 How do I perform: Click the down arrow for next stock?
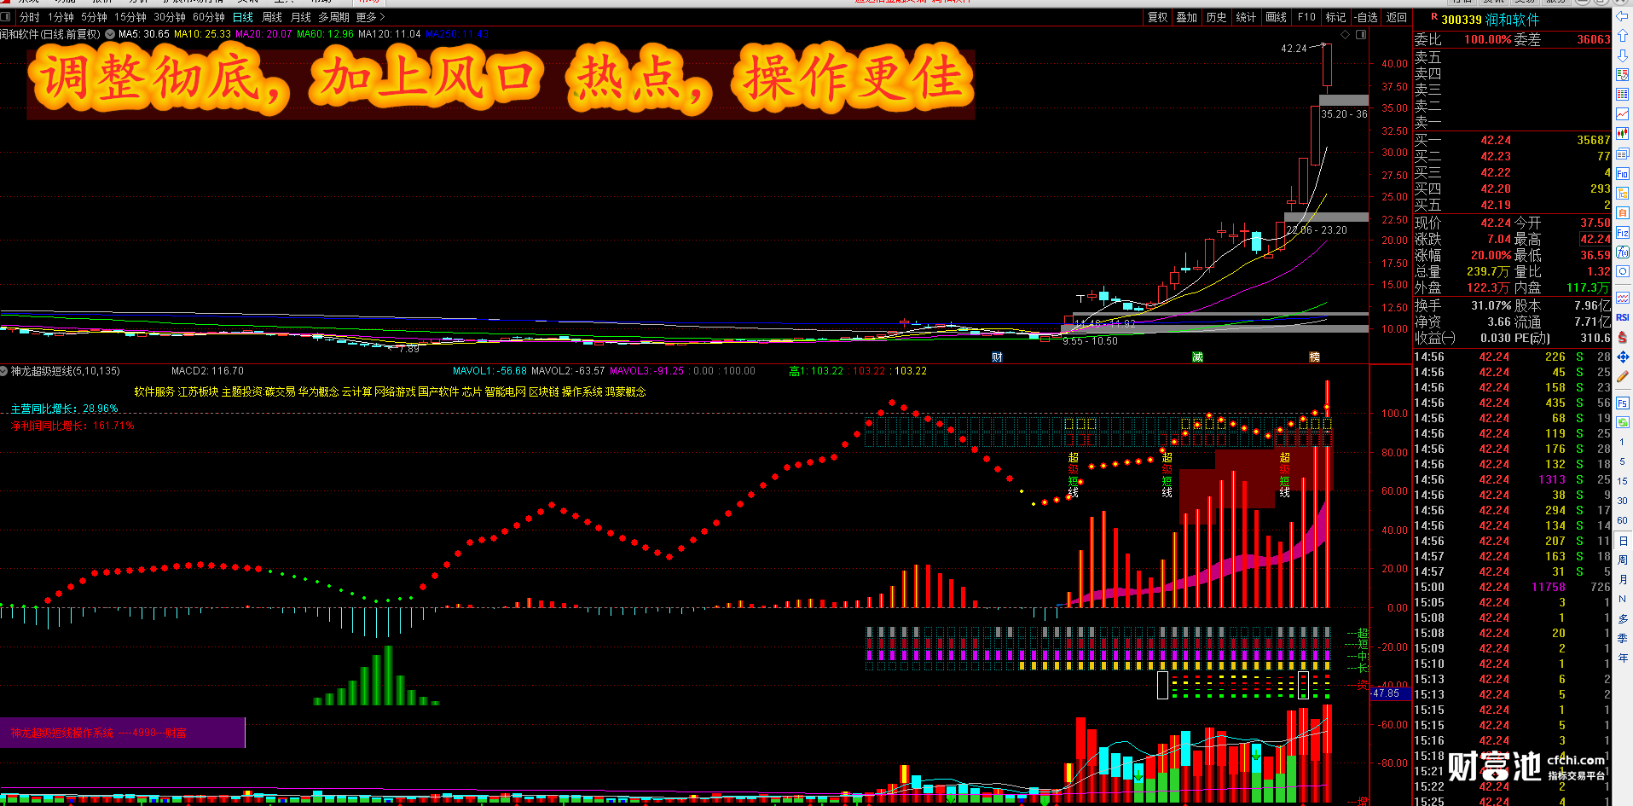point(1622,55)
